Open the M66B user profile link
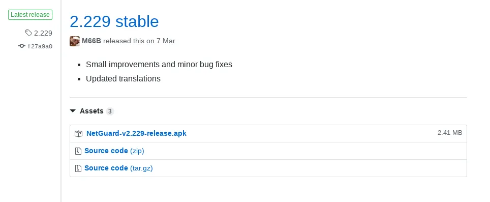 tap(91, 41)
